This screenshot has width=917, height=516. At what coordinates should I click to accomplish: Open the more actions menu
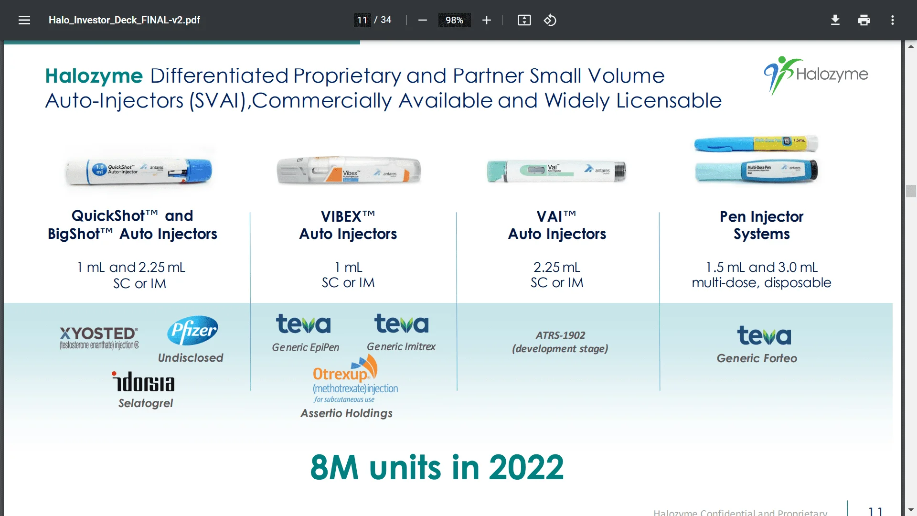[893, 20]
